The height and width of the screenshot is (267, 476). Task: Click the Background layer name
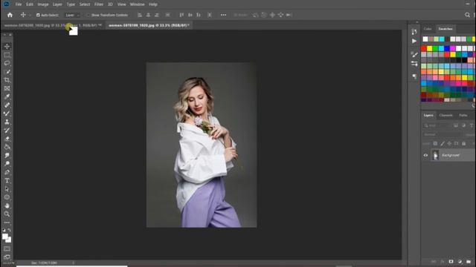(451, 155)
